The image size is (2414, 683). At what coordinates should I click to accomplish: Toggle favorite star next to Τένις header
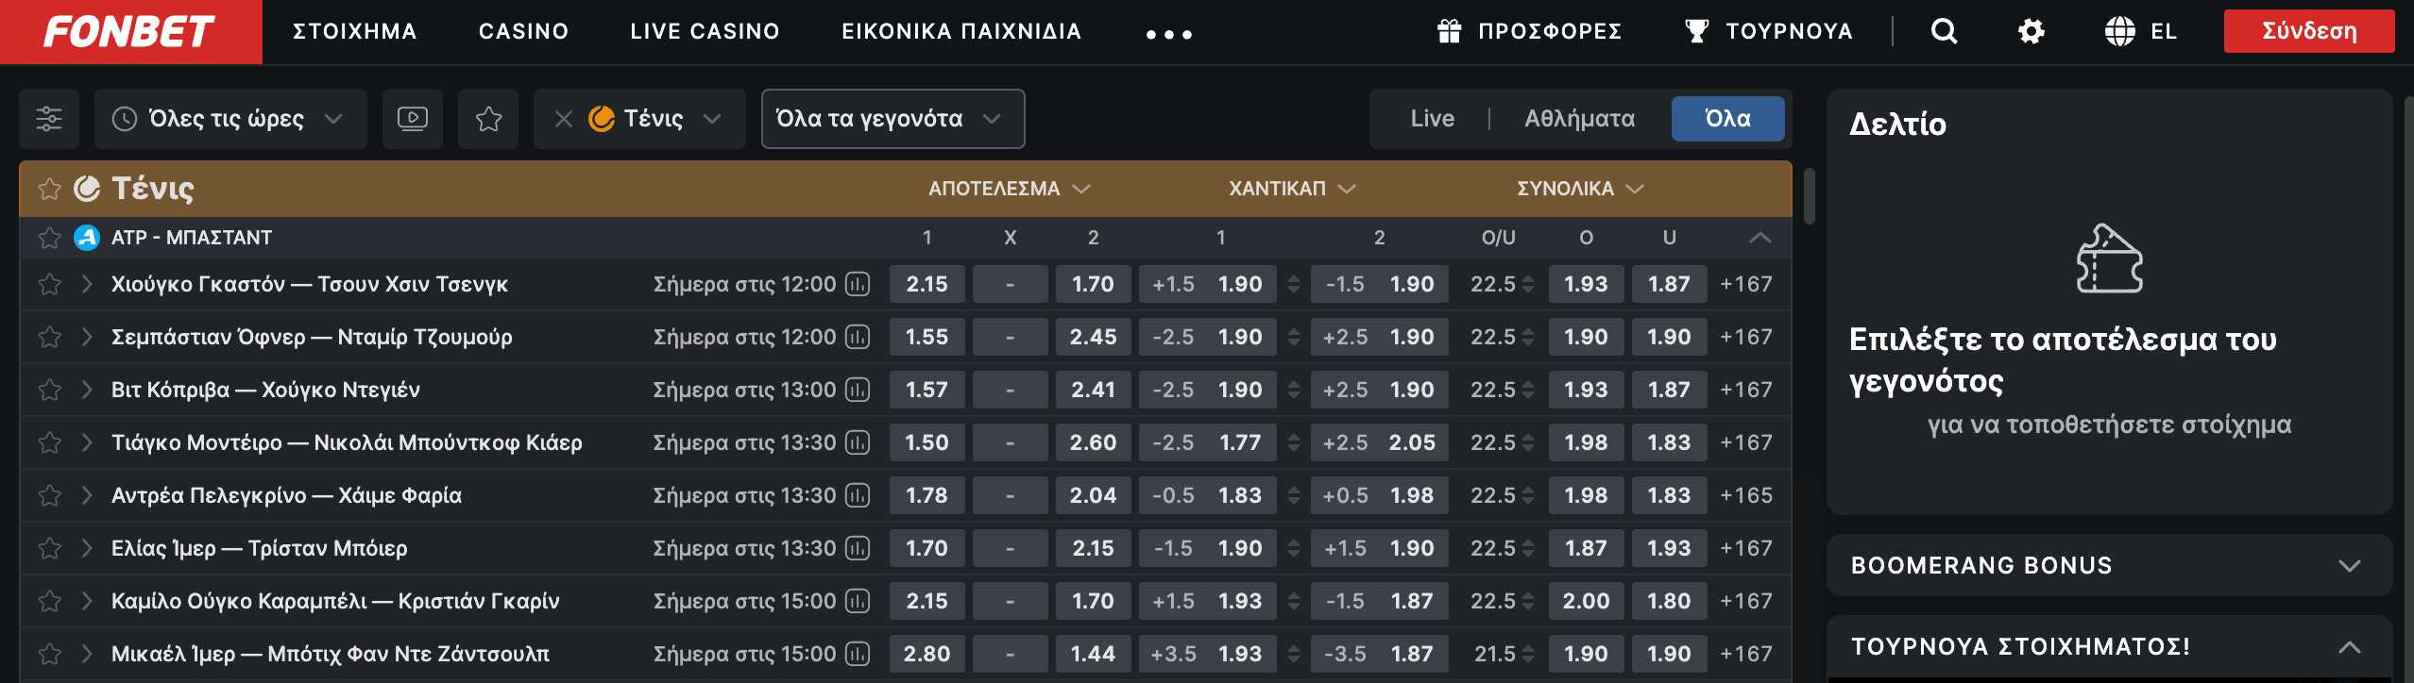tap(49, 189)
